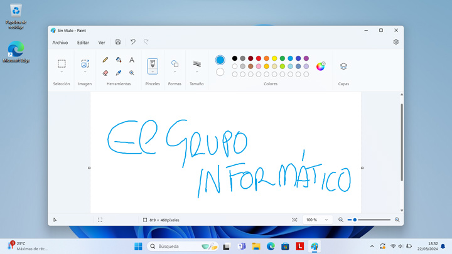Choose the Selection rectangle tool
The image size is (452, 254).
(62, 63)
